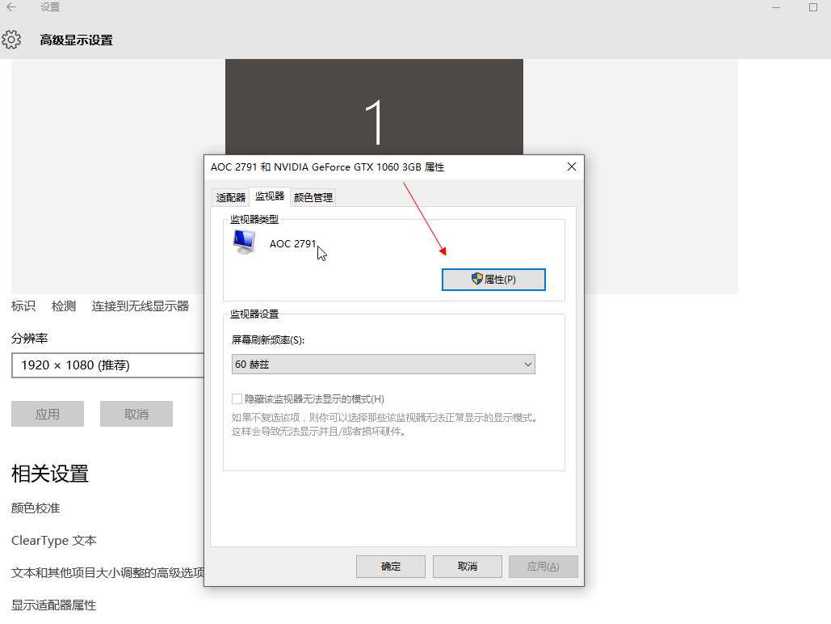This screenshot has width=831, height=624.
Task: Click 取消 in the properties dialog
Action: click(467, 567)
